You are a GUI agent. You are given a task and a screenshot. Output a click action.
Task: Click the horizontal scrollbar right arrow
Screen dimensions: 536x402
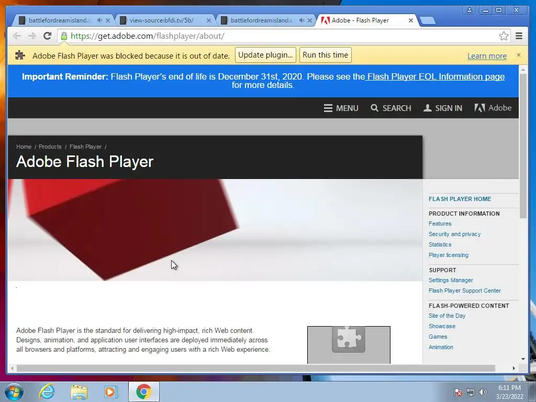514,368
